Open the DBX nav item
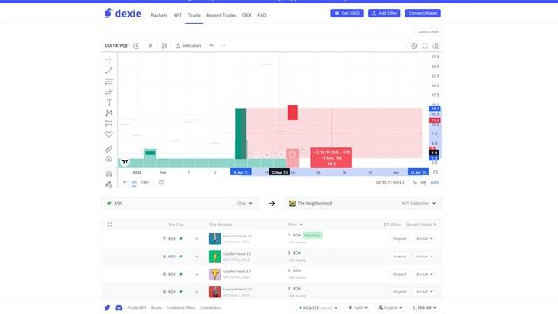Screen dimensions: 558x314 tap(247, 15)
